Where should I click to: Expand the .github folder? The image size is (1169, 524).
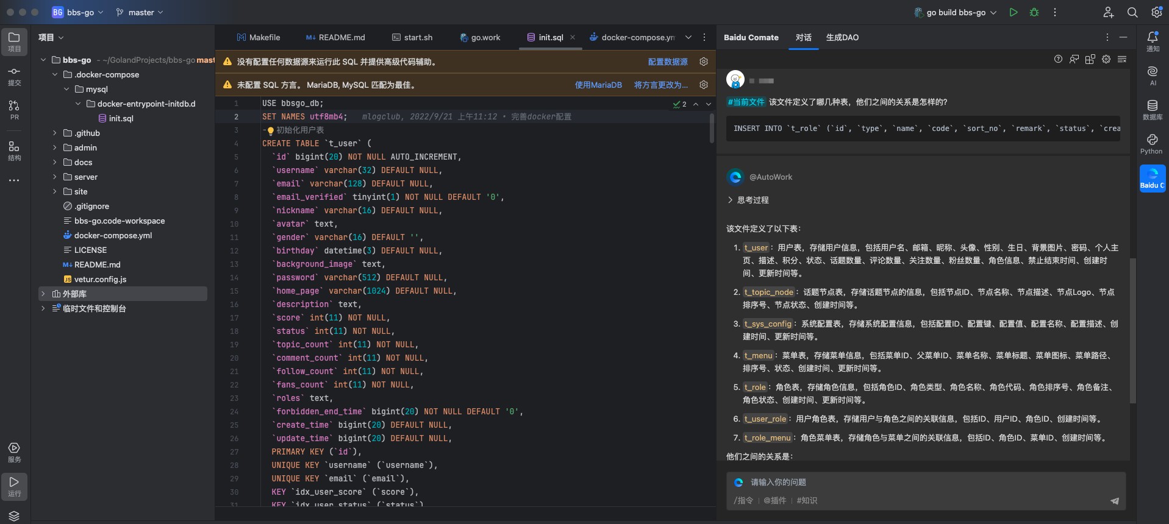pyautogui.click(x=55, y=133)
